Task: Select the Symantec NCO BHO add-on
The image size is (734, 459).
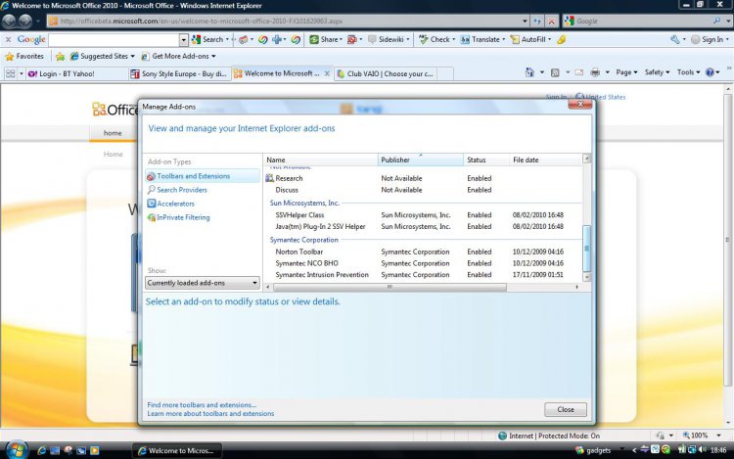Action: pos(423,263)
